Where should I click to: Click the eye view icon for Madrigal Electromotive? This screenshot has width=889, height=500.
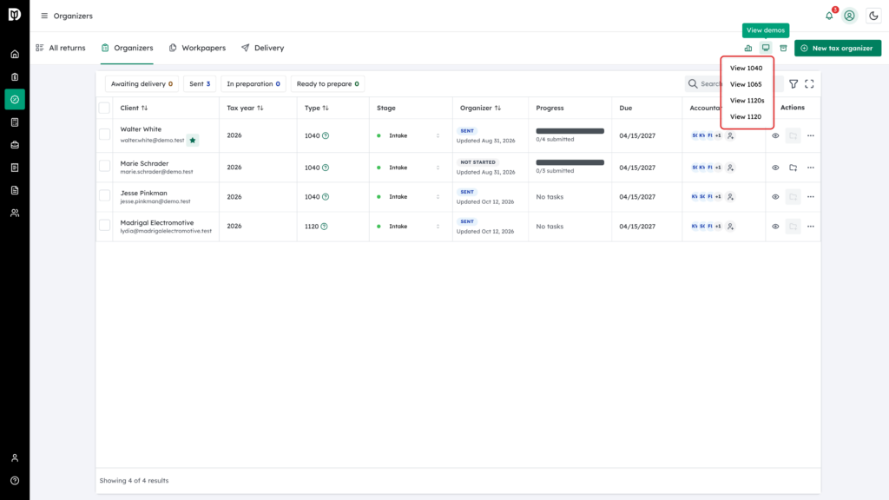tap(775, 227)
